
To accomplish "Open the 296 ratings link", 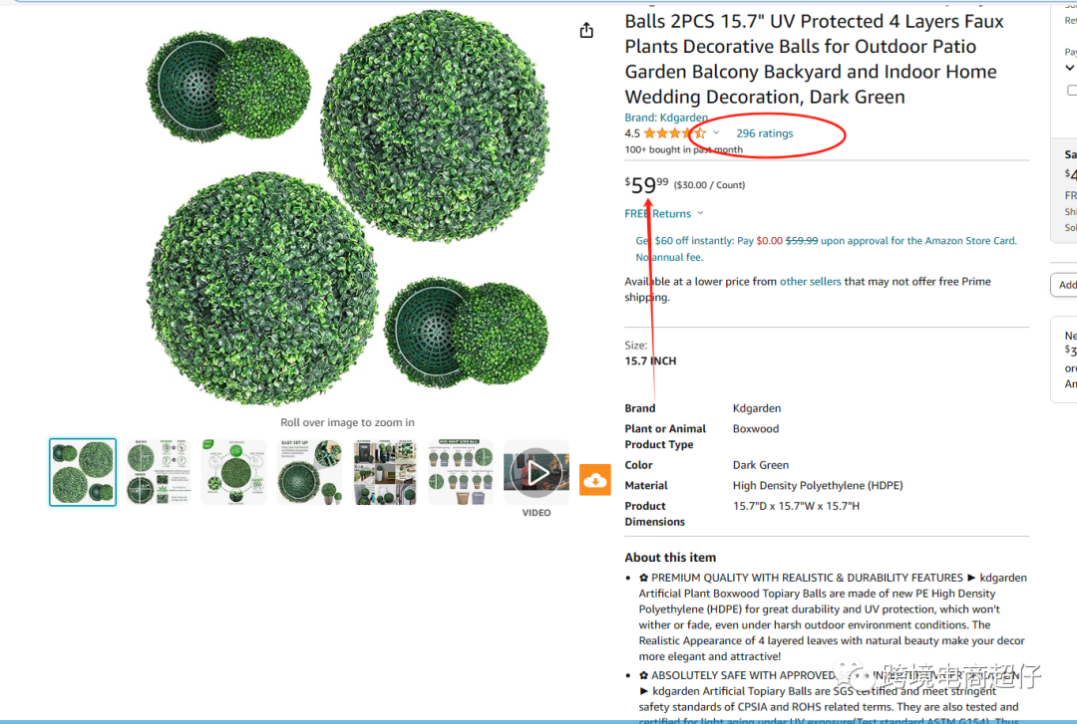I will 765,133.
